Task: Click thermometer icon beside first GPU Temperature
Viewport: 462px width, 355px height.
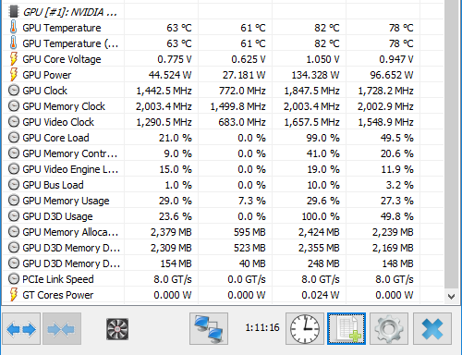Action: [13, 27]
